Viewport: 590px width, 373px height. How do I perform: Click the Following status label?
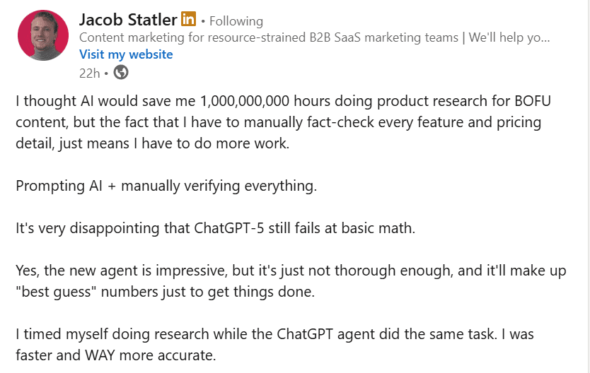click(x=236, y=21)
